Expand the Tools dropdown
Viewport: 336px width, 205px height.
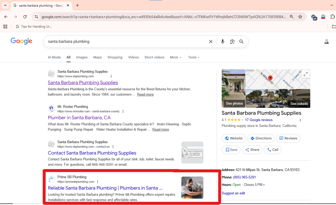coord(193,57)
